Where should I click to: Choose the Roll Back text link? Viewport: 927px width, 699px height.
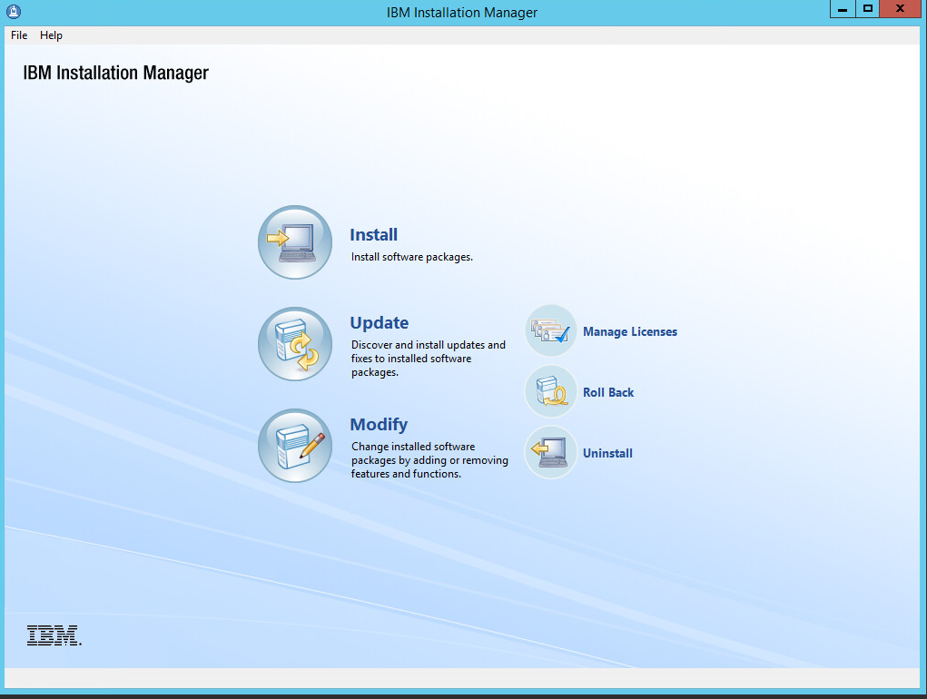tap(608, 393)
